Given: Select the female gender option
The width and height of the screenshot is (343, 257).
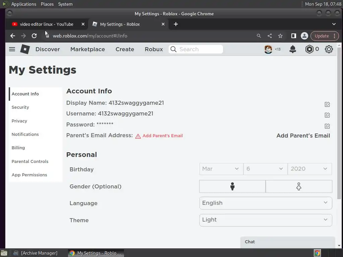Looking at the screenshot, I should click(299, 186).
